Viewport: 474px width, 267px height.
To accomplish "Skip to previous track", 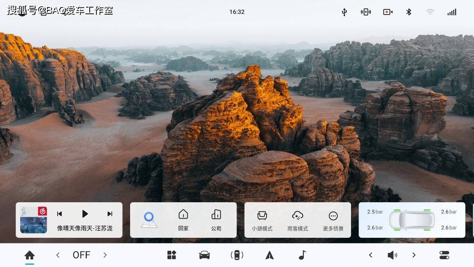I will coord(60,214).
